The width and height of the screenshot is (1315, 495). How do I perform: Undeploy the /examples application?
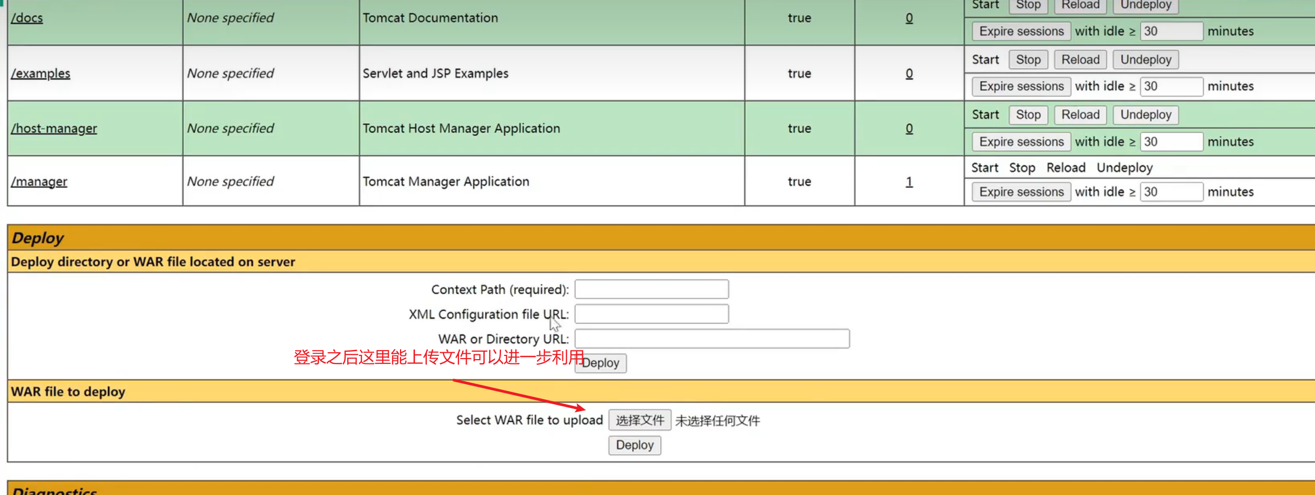pos(1145,60)
